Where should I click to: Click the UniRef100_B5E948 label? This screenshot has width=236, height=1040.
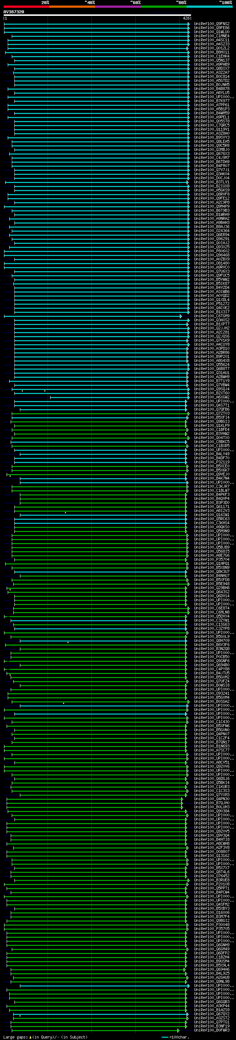(x=212, y=584)
